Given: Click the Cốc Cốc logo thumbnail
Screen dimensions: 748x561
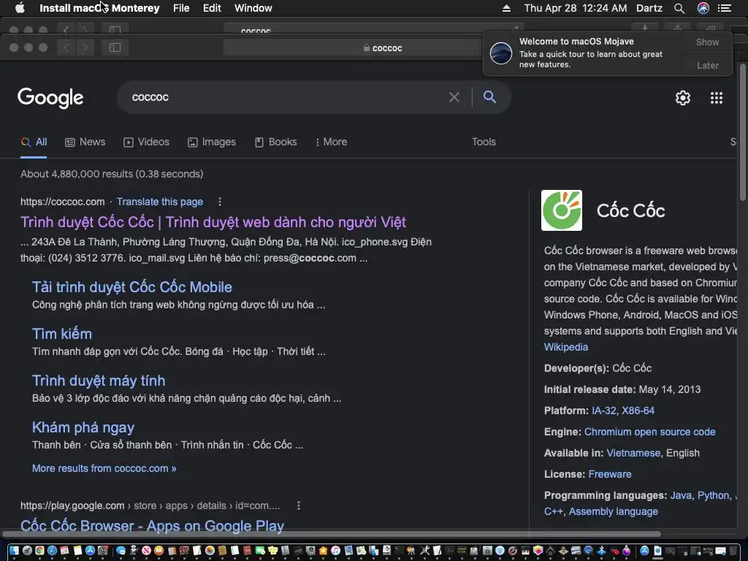Looking at the screenshot, I should (x=562, y=210).
